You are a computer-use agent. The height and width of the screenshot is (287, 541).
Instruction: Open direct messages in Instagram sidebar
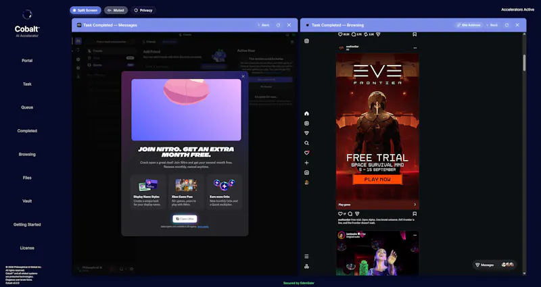click(307, 133)
